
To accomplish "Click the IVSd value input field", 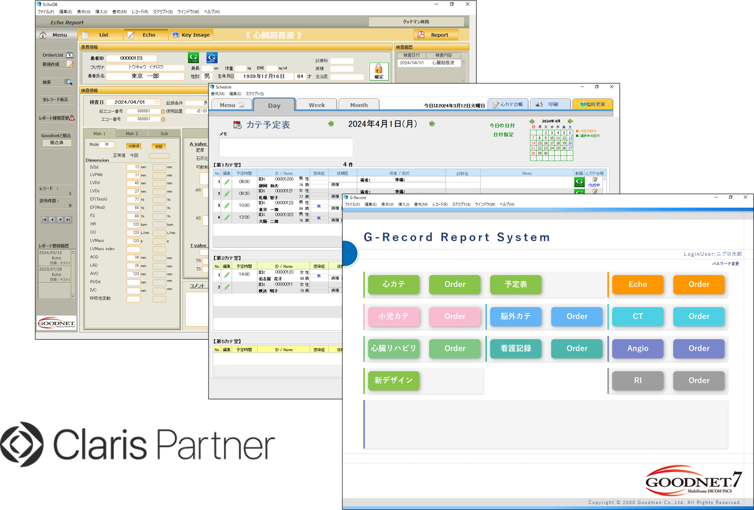I will [133, 167].
